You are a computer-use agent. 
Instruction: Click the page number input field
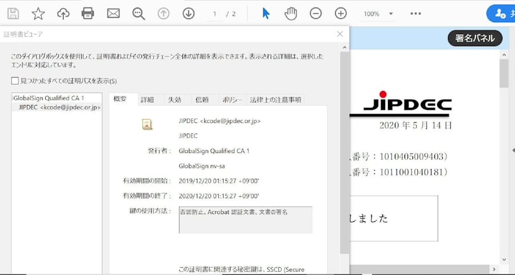click(215, 14)
